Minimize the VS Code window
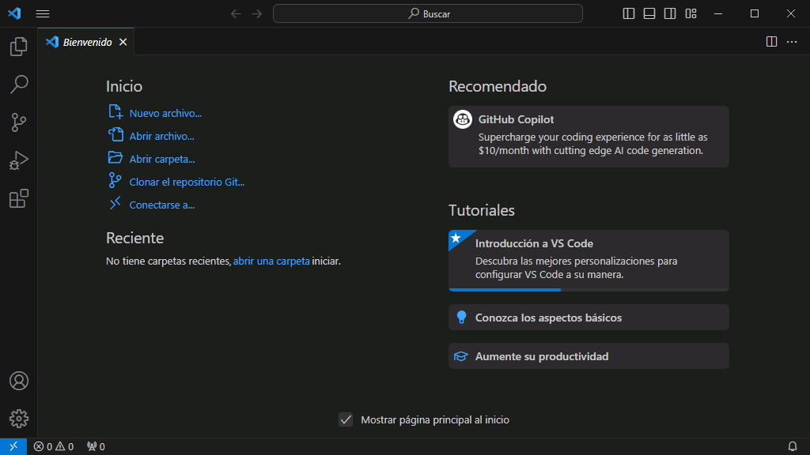The image size is (810, 455). coord(718,14)
